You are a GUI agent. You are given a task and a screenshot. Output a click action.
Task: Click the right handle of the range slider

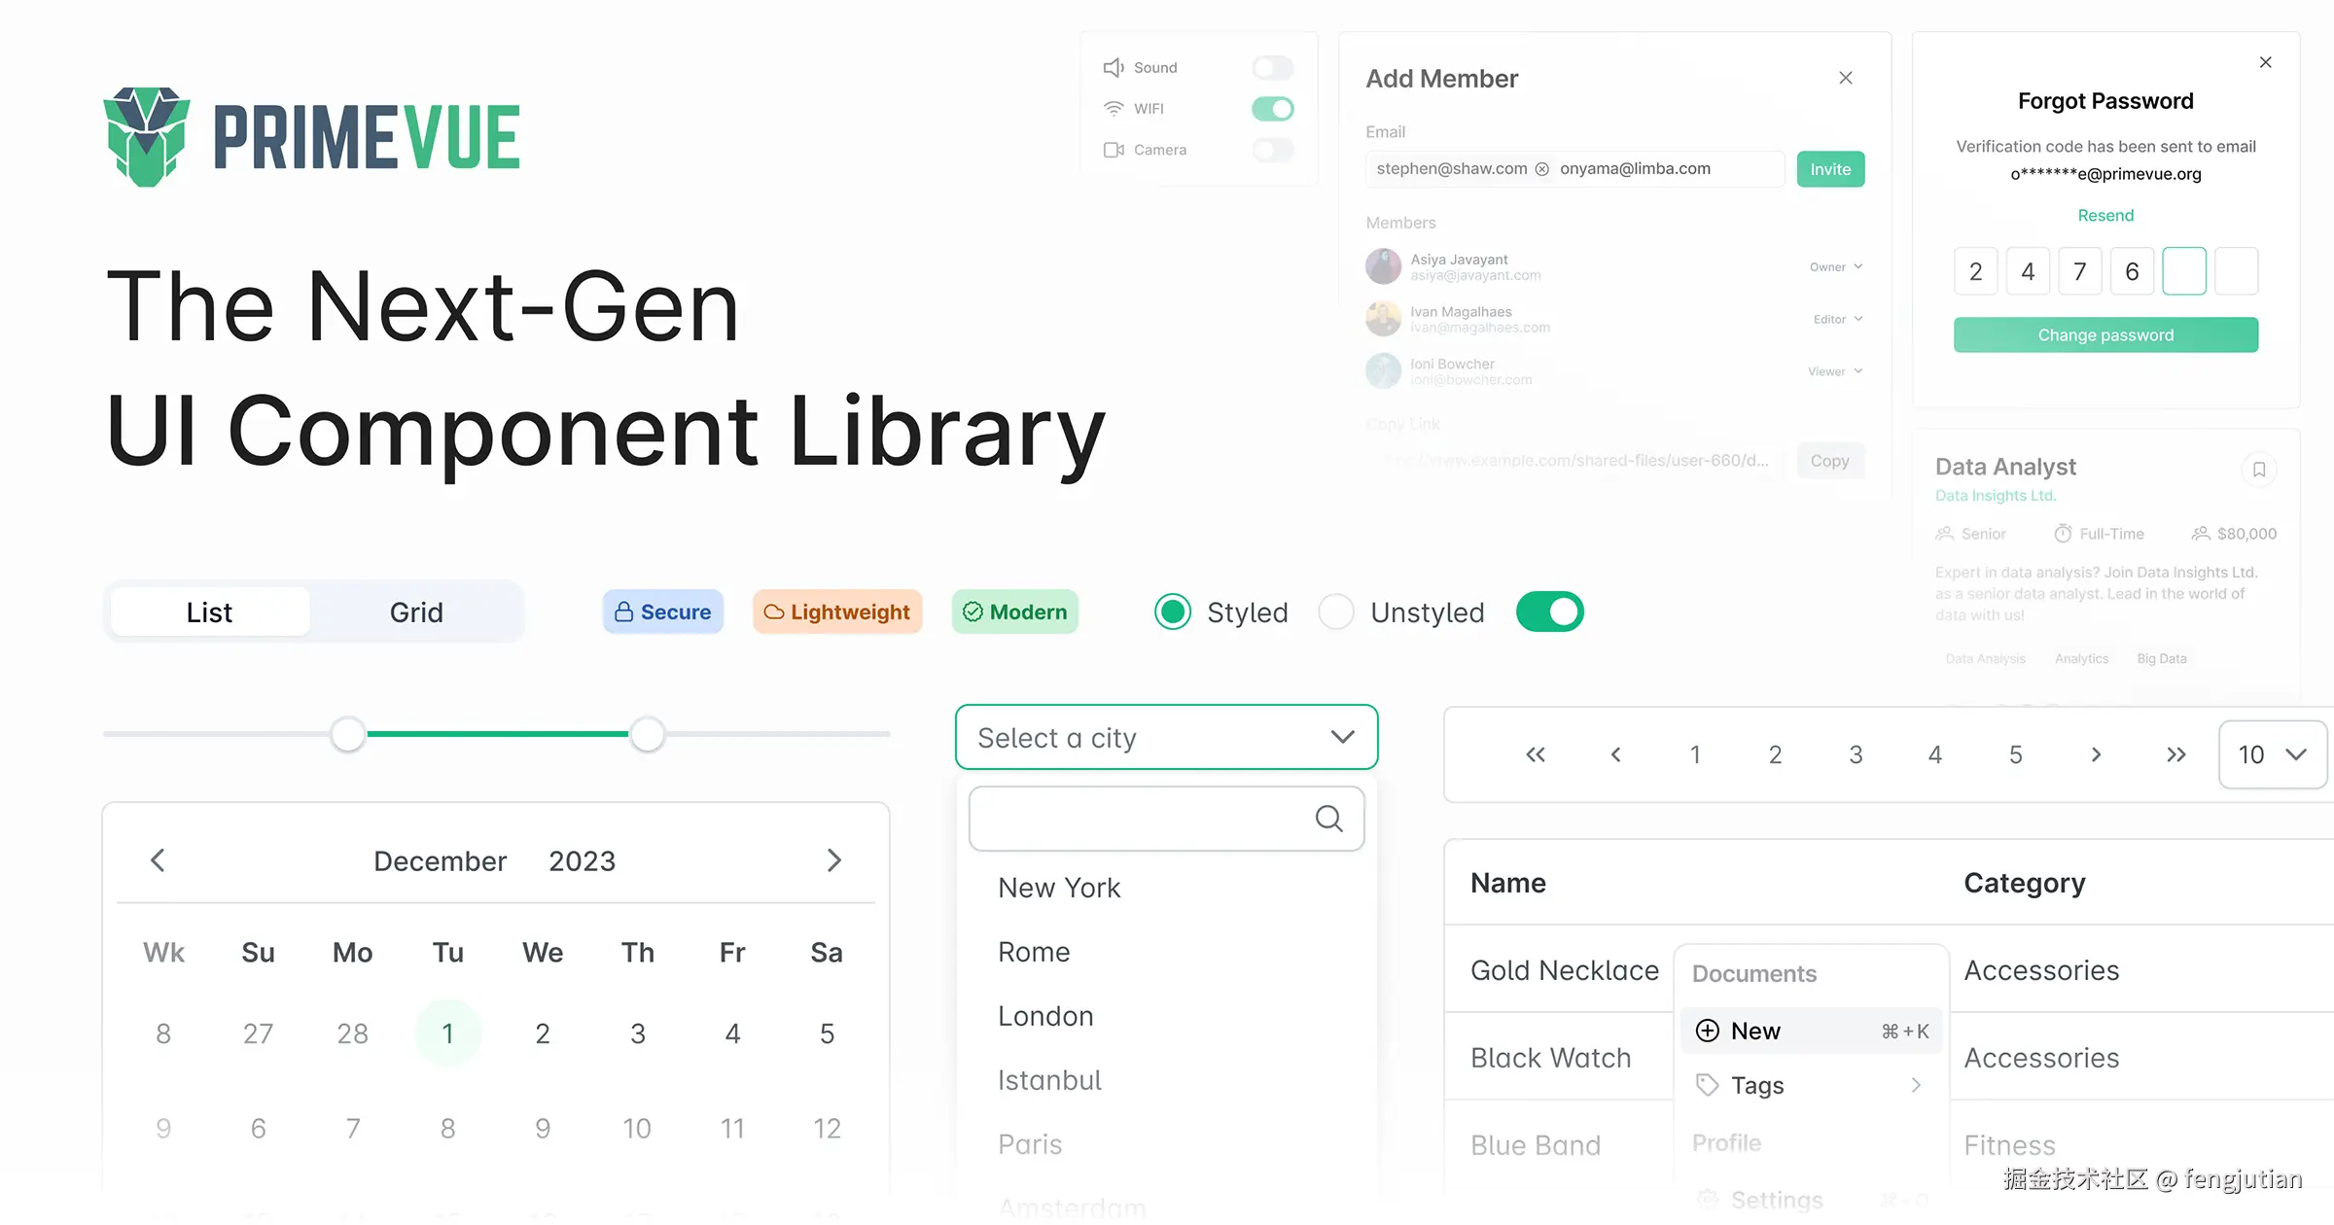647,734
